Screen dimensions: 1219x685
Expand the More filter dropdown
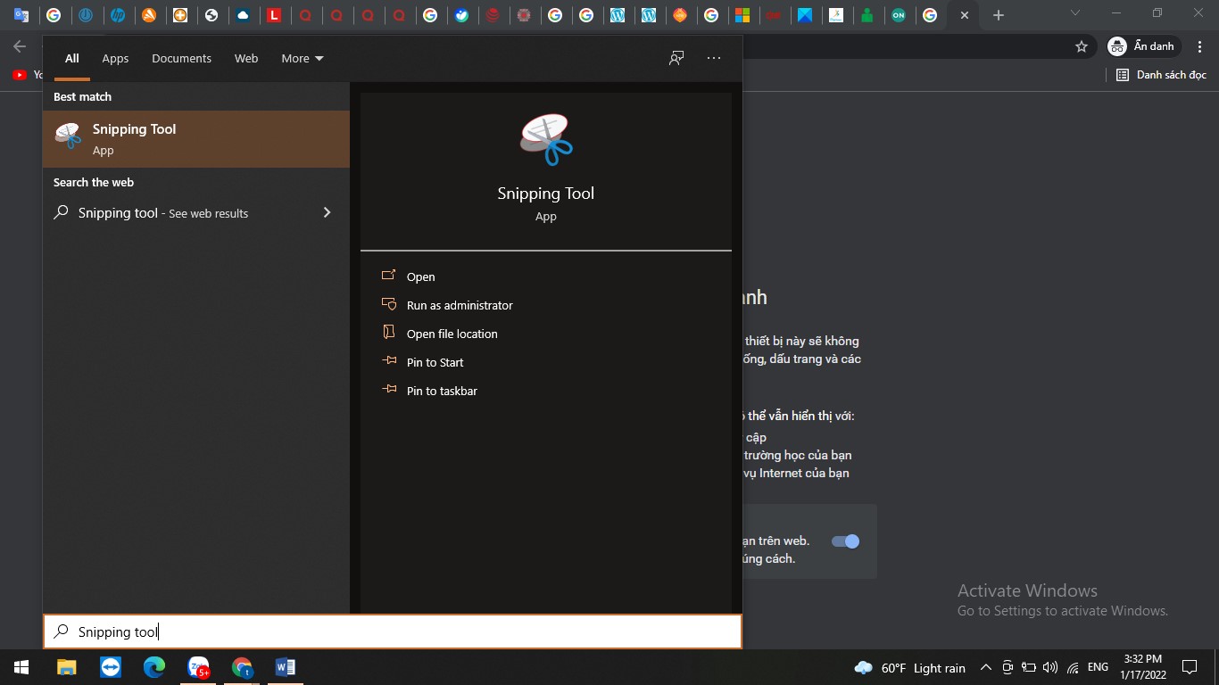coord(303,58)
